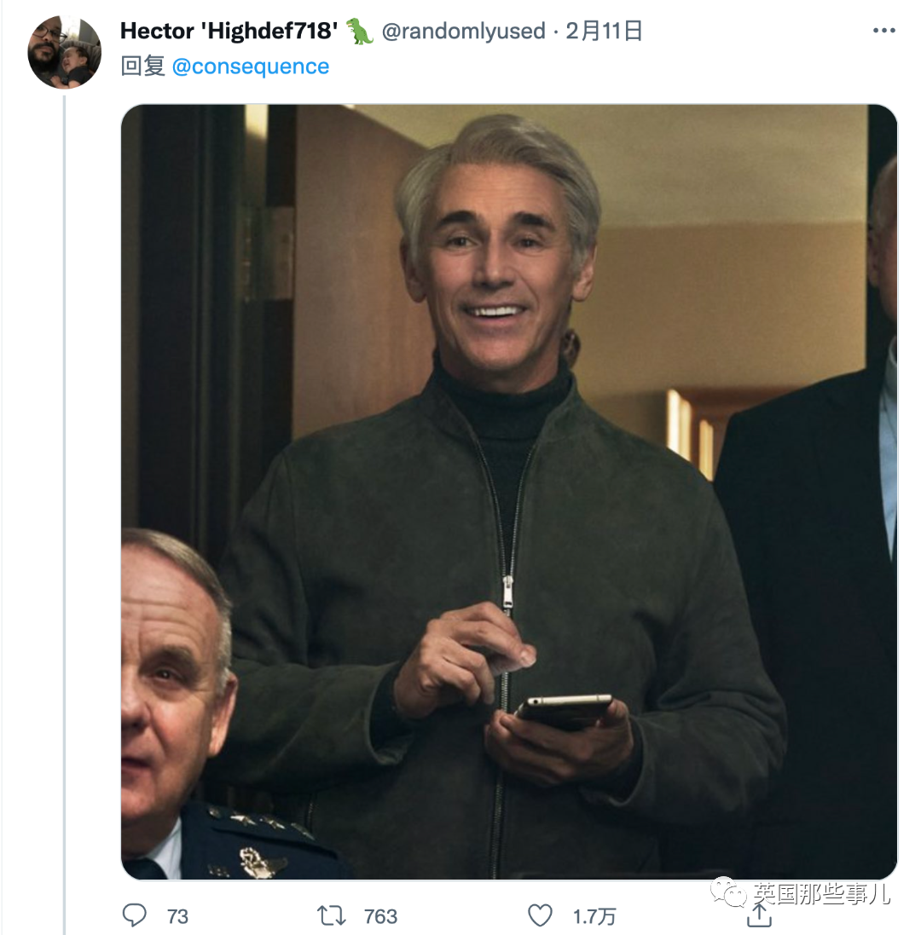Open the share icon below the tweet
This screenshot has width=921, height=935.
coord(758,917)
